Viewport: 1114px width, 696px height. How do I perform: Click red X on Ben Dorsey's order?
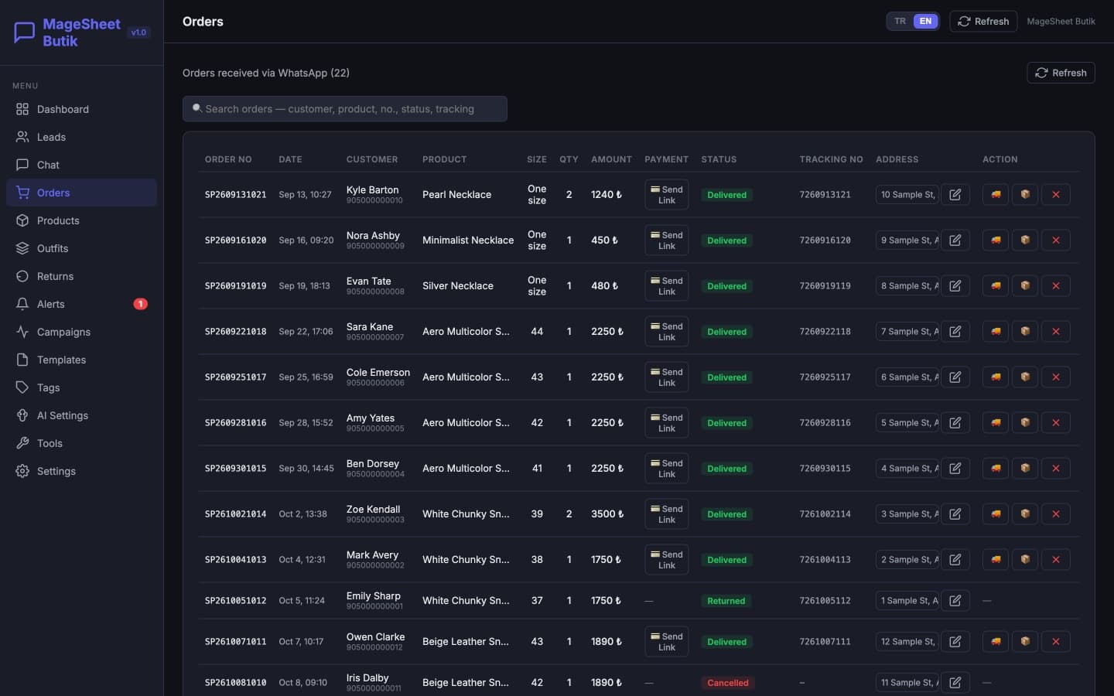1055,469
